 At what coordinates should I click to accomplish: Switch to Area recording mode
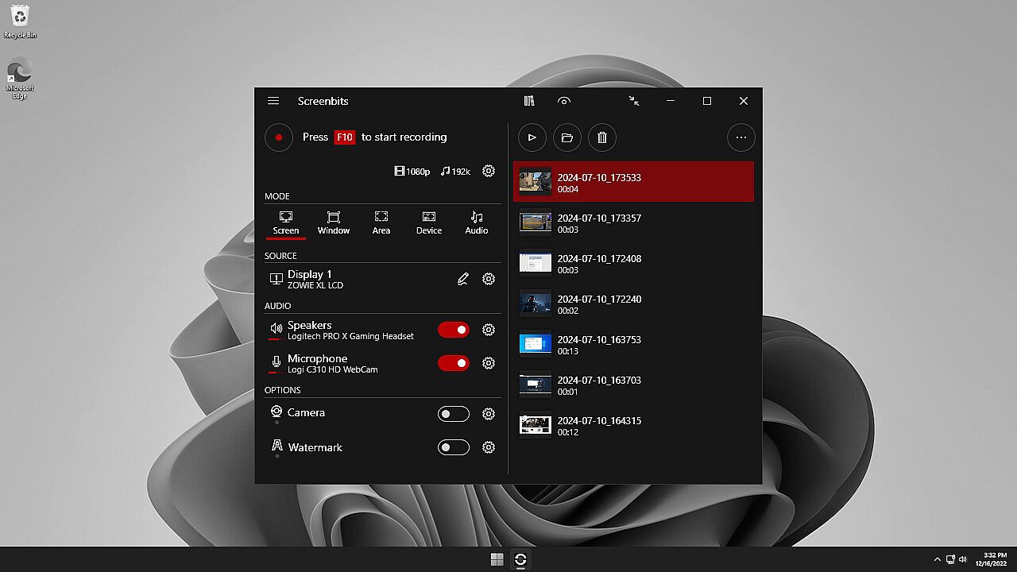[381, 222]
